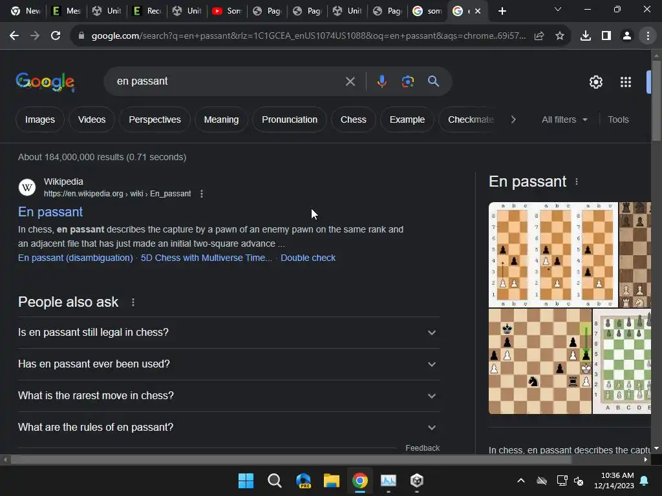662x496 pixels.
Task: Open Chrome three-dot menu
Action: coord(648,36)
